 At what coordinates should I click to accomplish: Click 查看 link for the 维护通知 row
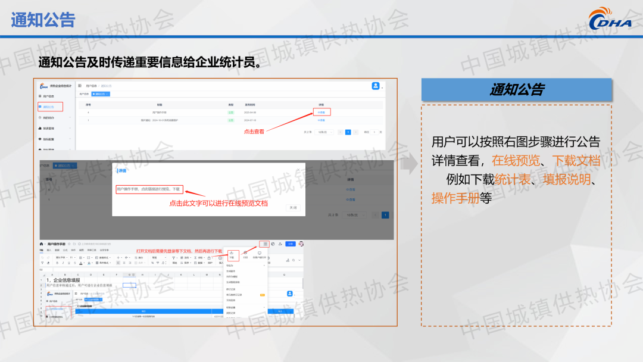[x=321, y=120]
